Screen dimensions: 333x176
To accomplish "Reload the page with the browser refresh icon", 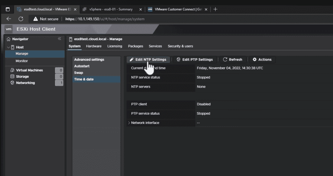I will tap(21, 19).
